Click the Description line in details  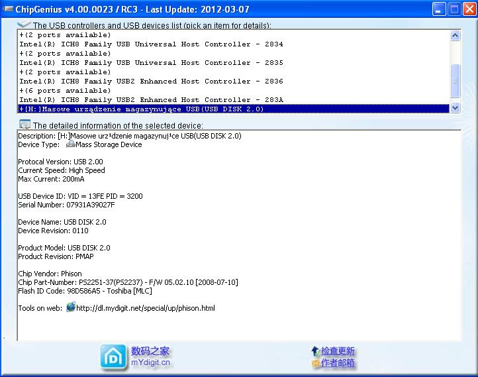[x=130, y=136]
